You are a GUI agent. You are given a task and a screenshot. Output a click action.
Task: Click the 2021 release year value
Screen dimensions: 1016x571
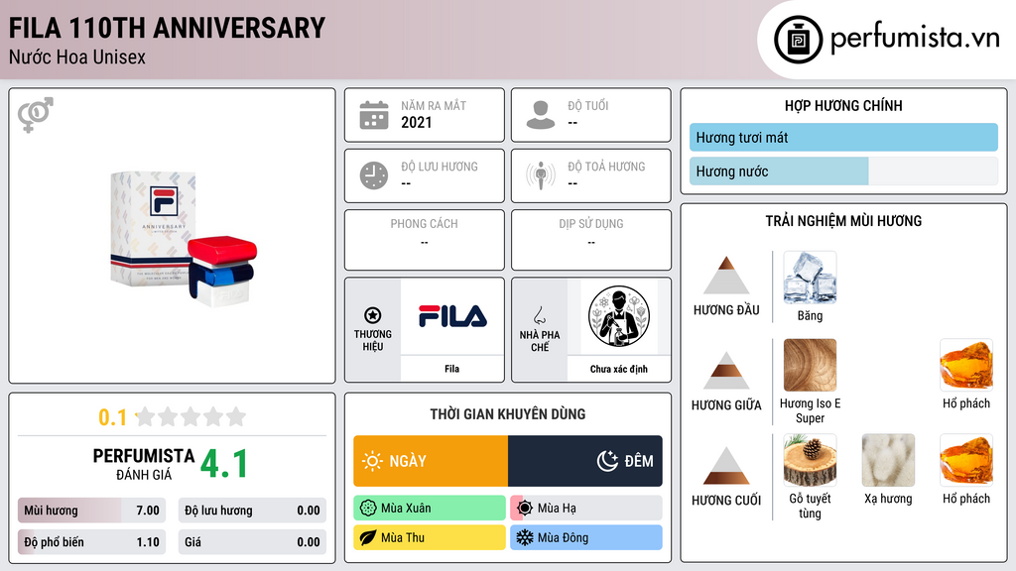click(416, 122)
